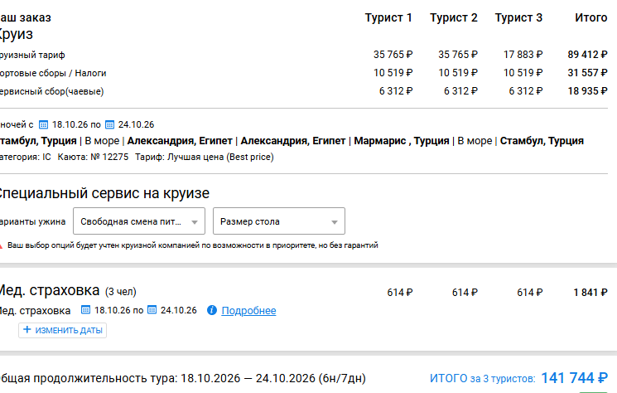Click the ИЗМЕНИТЬ ДАТЫ button
Image resolution: width=617 pixels, height=393 pixels.
[63, 330]
